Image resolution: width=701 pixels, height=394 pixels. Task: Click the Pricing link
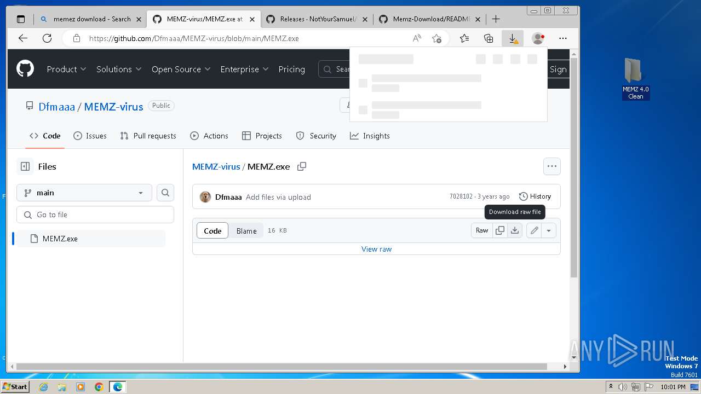click(291, 69)
